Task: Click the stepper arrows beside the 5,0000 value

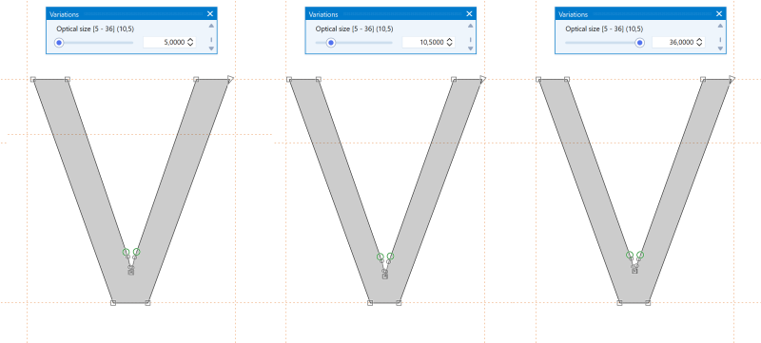Action: point(190,43)
